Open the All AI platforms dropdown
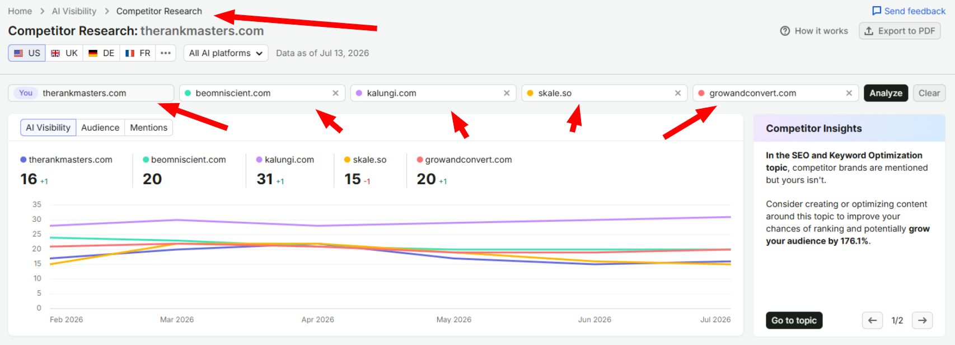Viewport: 955px width, 345px height. (226, 53)
